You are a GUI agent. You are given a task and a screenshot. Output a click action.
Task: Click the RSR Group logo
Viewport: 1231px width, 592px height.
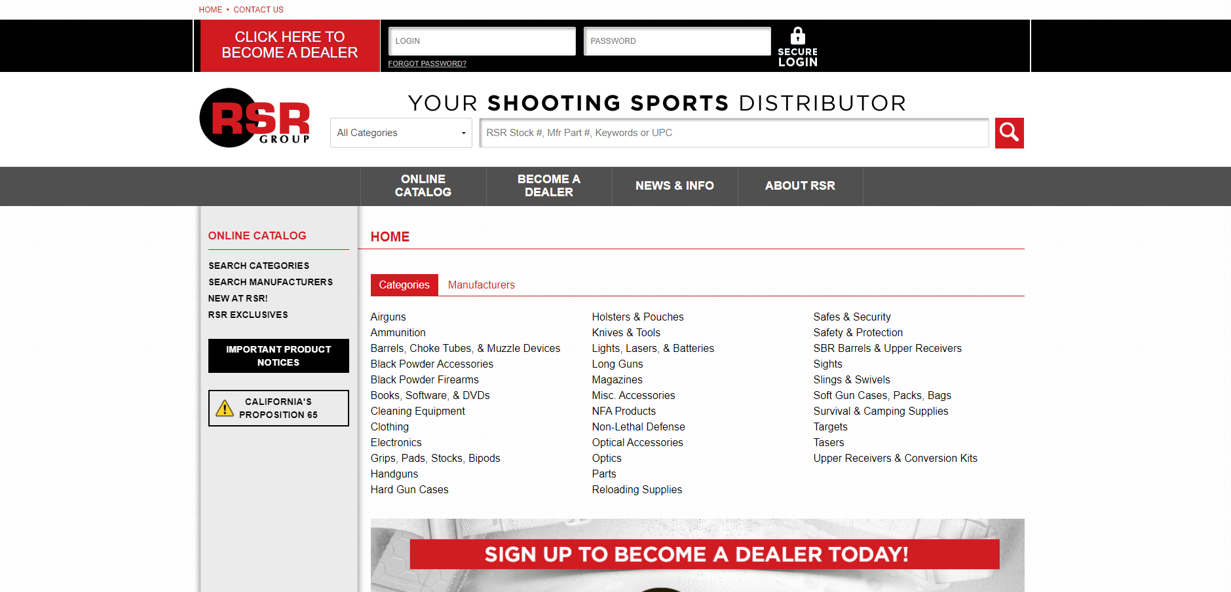point(255,118)
